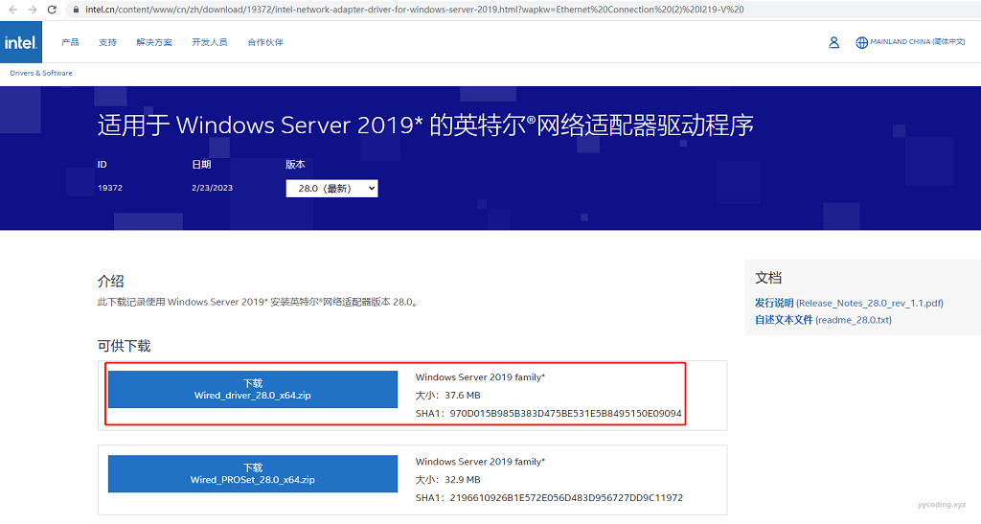Click SHA1 2196610926B1E572E056D483D956727DD9C11972
The height and width of the screenshot is (524, 981).
click(549, 498)
